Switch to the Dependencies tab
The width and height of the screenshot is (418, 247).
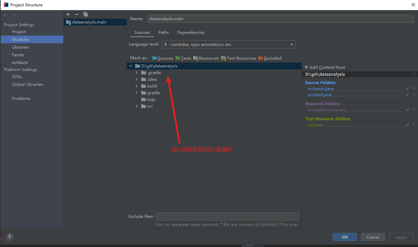[x=191, y=33]
